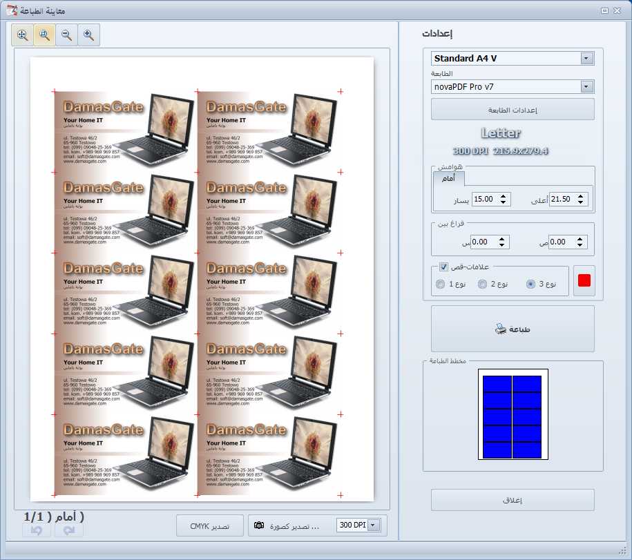Click the Letter paper size label
The height and width of the screenshot is (560, 632).
tap(501, 133)
